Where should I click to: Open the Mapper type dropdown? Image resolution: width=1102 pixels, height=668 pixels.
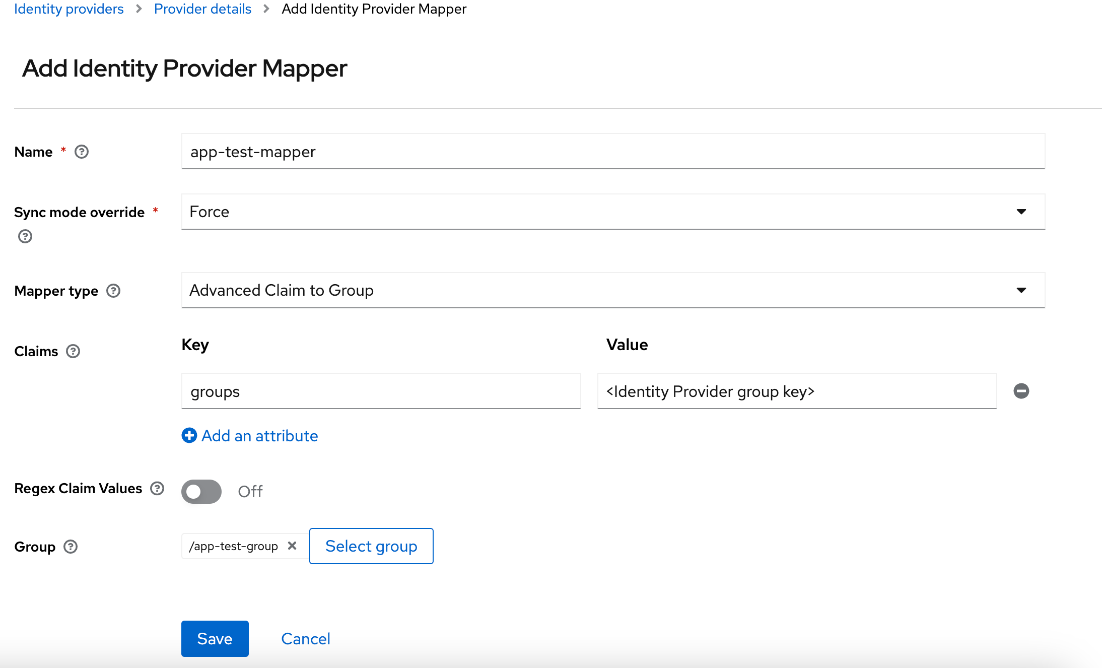coord(1021,290)
